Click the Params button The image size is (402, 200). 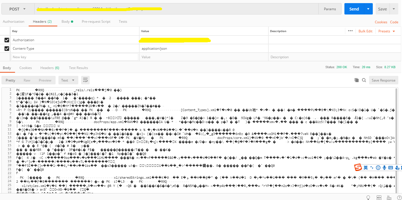pyautogui.click(x=330, y=9)
